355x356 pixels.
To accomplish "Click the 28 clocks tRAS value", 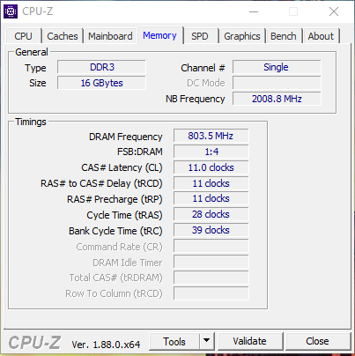I will tap(211, 214).
